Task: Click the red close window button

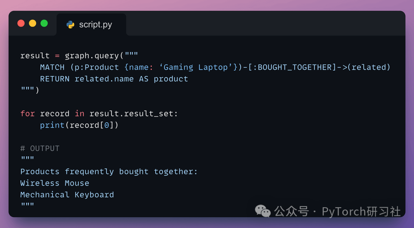Action: tap(21, 23)
